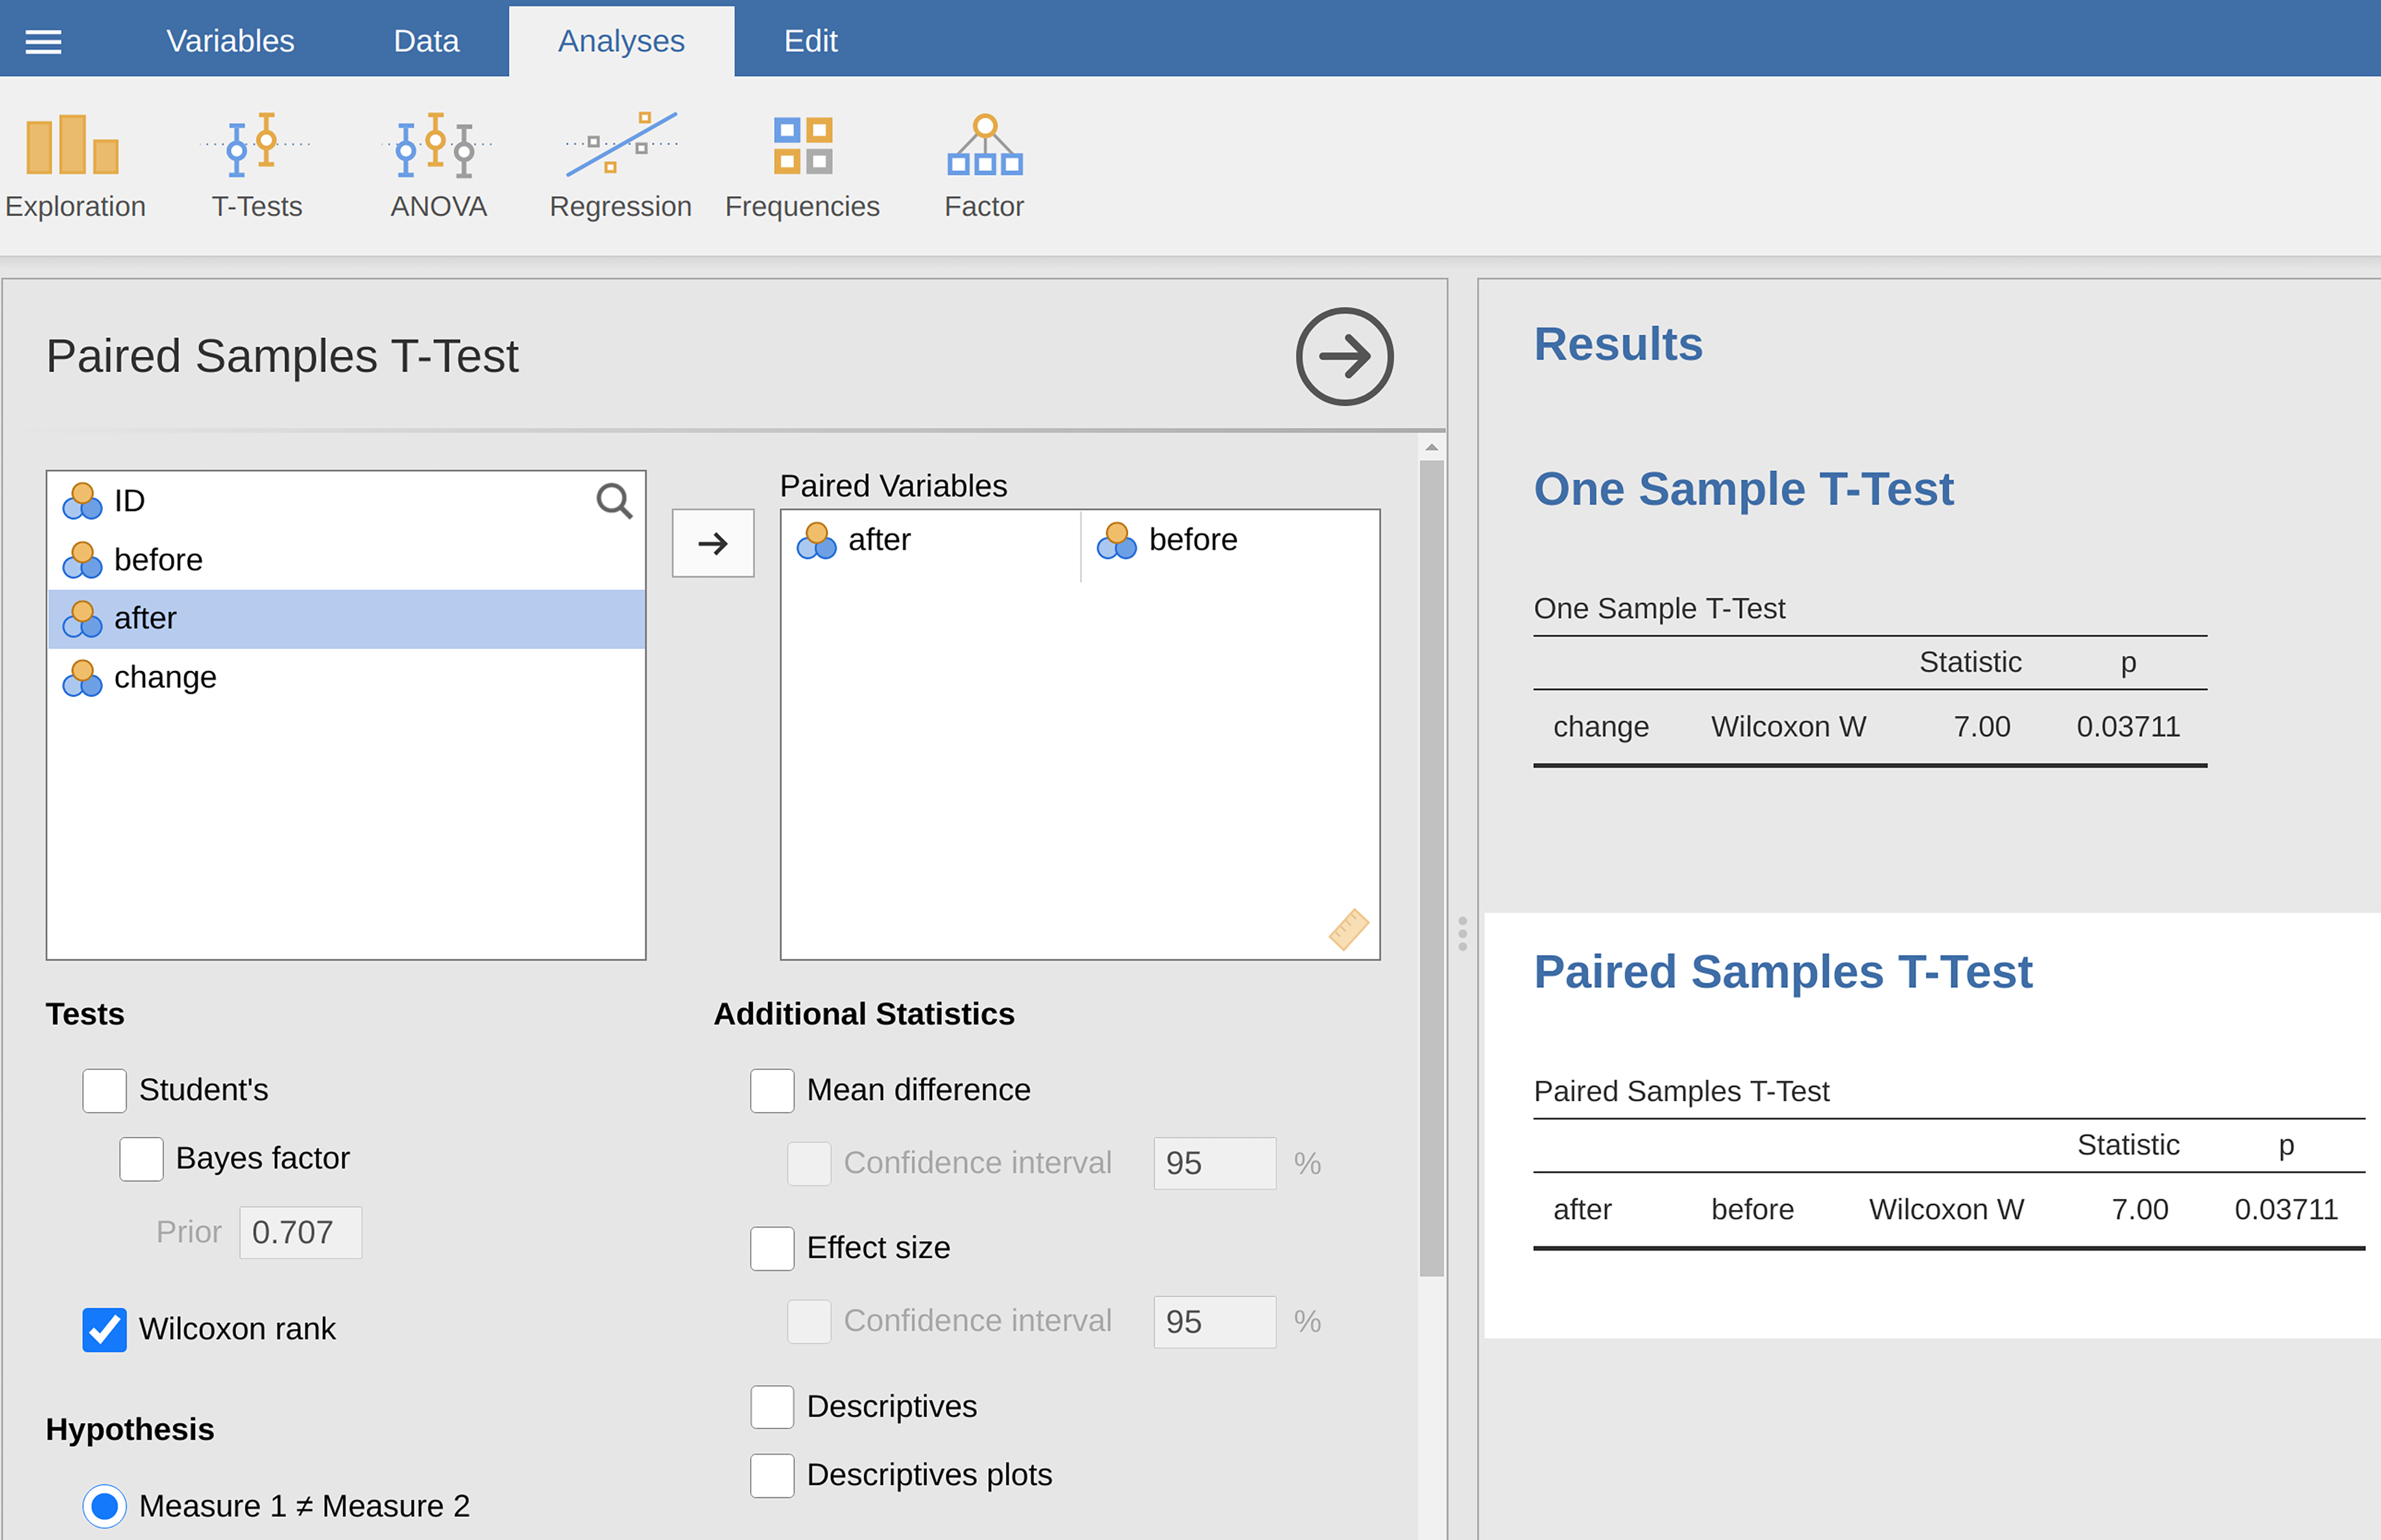Open the hamburger main menu

[x=43, y=41]
